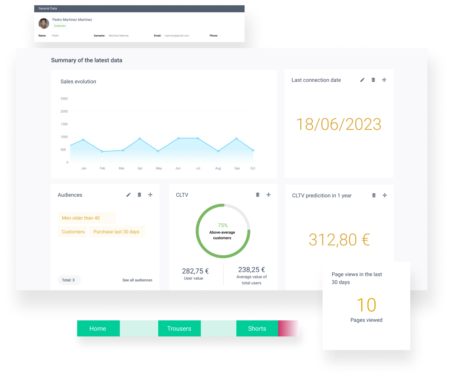Click move icon on Audiences widget
The height and width of the screenshot is (379, 450).
[150, 195]
